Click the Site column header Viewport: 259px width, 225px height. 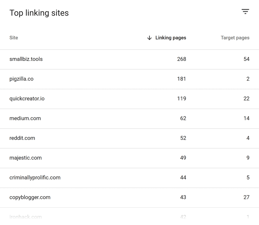pos(14,38)
